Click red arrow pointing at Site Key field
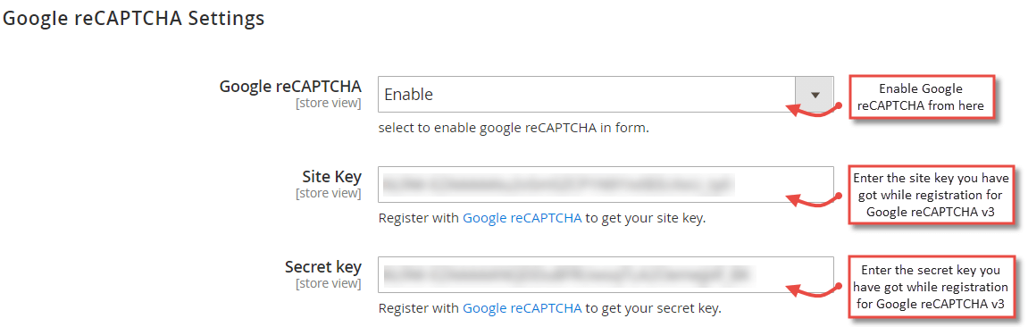This screenshot has height=327, width=1028. click(813, 199)
